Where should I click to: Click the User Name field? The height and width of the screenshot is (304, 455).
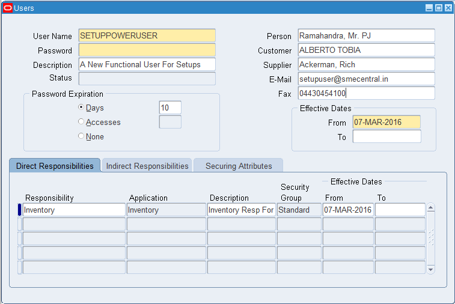[x=147, y=36]
